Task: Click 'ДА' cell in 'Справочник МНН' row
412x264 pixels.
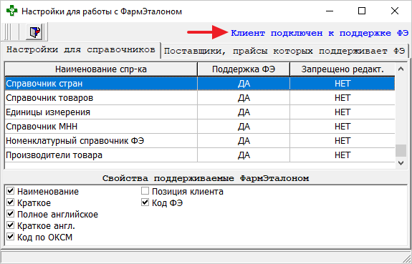Action: [x=244, y=127]
